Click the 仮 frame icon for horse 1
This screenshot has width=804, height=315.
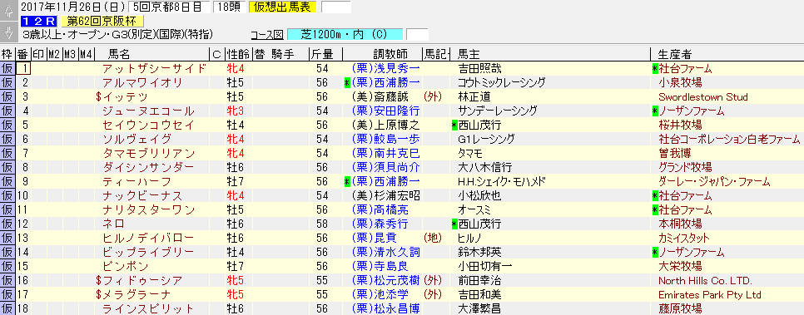point(7,69)
